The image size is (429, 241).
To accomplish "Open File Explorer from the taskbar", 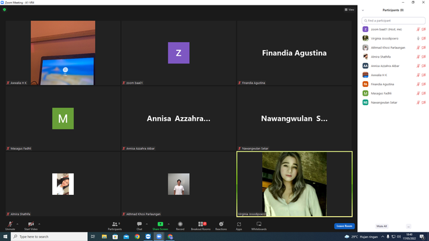I will click(105, 236).
